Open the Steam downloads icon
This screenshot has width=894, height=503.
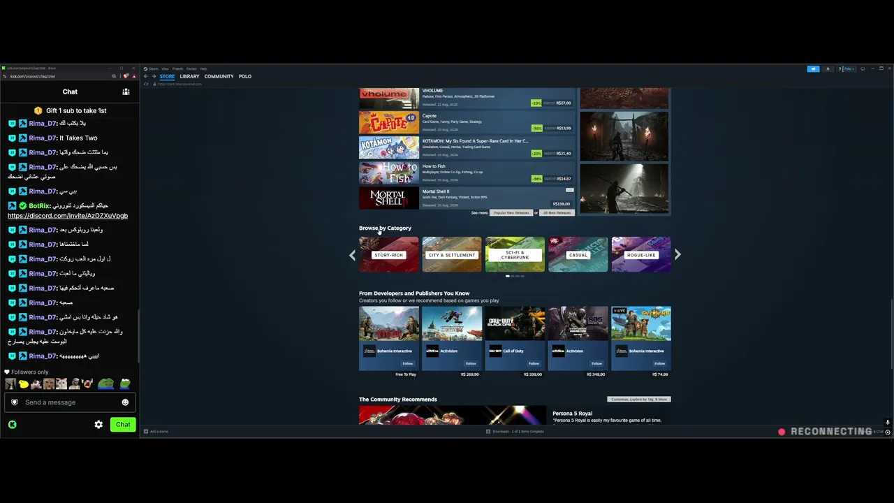pyautogui.click(x=488, y=432)
